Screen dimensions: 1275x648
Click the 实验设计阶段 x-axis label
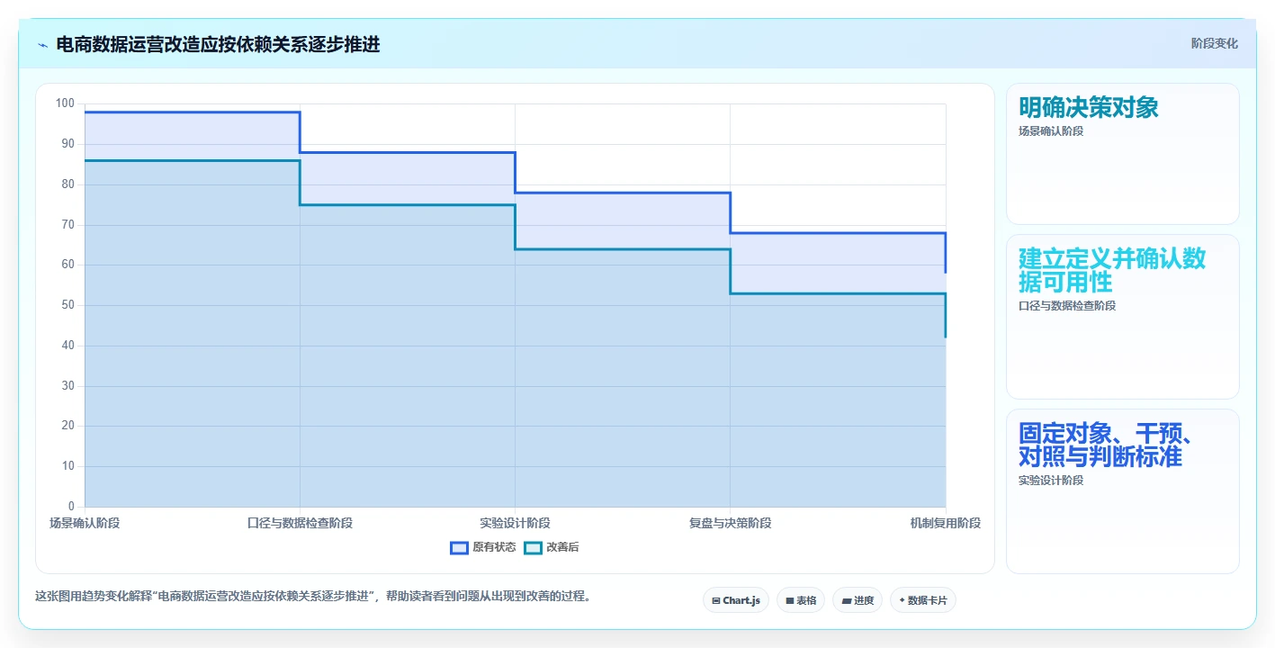click(515, 523)
